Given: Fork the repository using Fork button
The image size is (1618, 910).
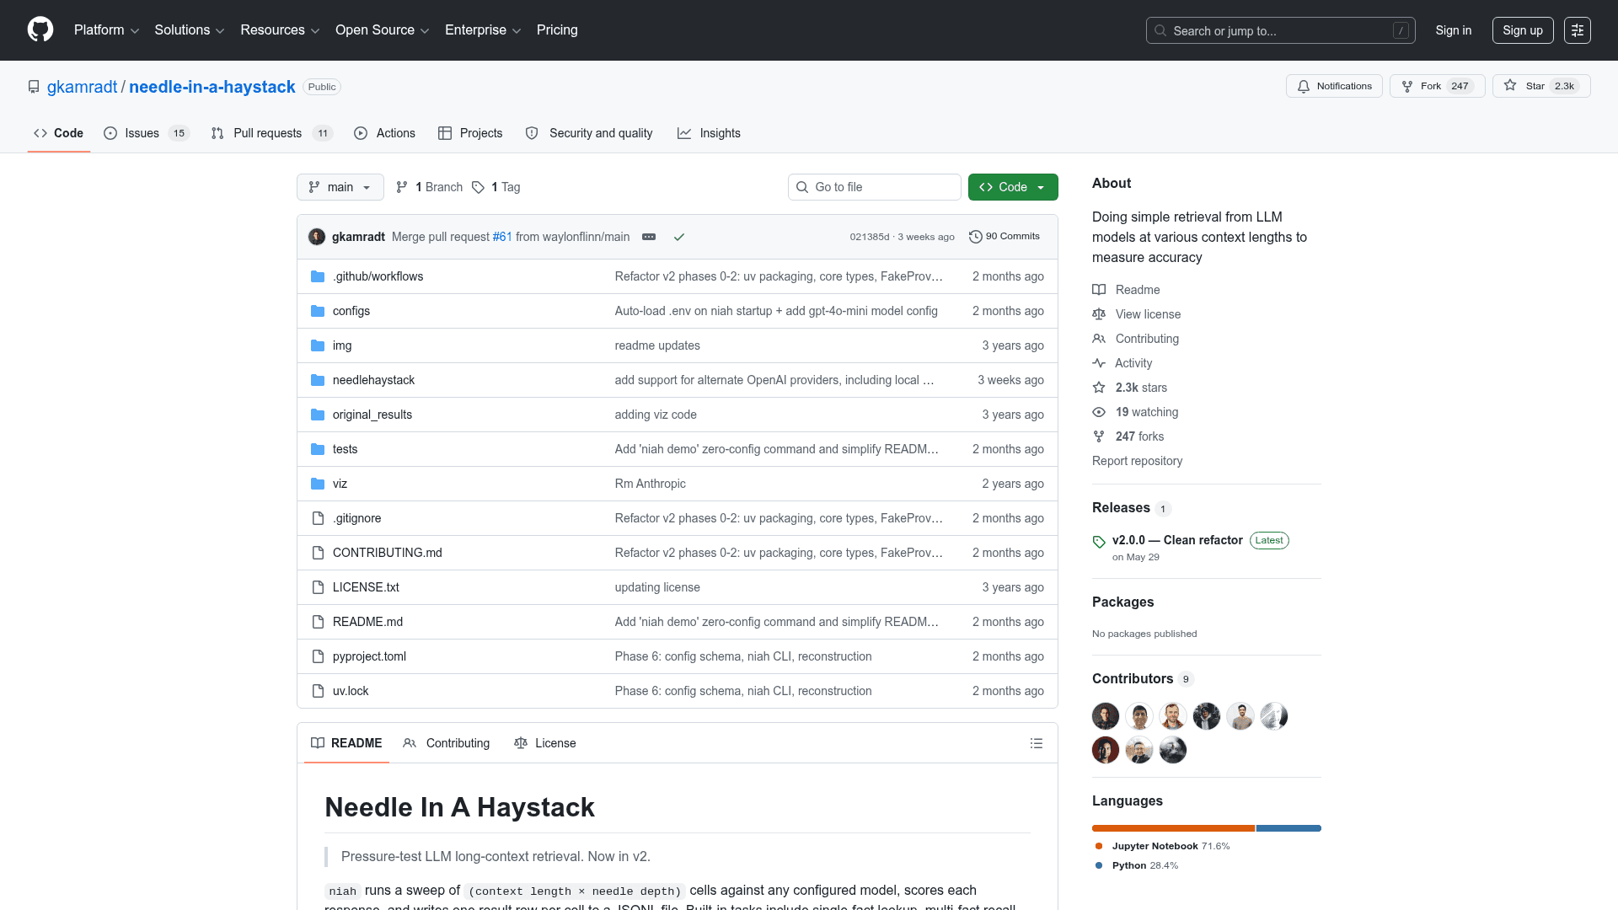Looking at the screenshot, I should [x=1438, y=86].
